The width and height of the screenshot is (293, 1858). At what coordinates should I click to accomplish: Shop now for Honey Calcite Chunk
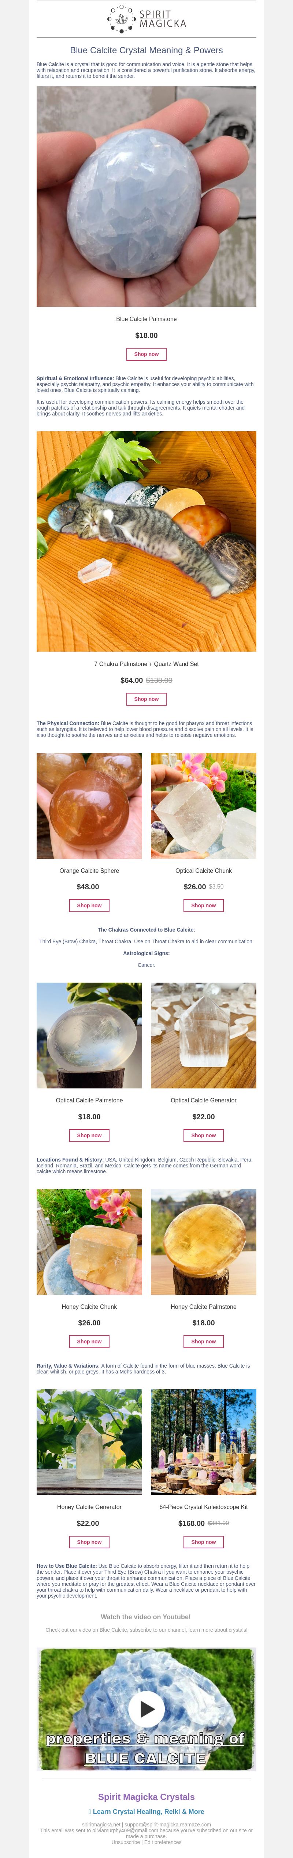pos(89,1342)
